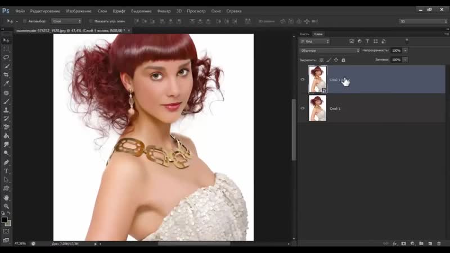The height and width of the screenshot is (253, 450).
Task: Hide the Слой 1 копия layer
Action: (303, 79)
